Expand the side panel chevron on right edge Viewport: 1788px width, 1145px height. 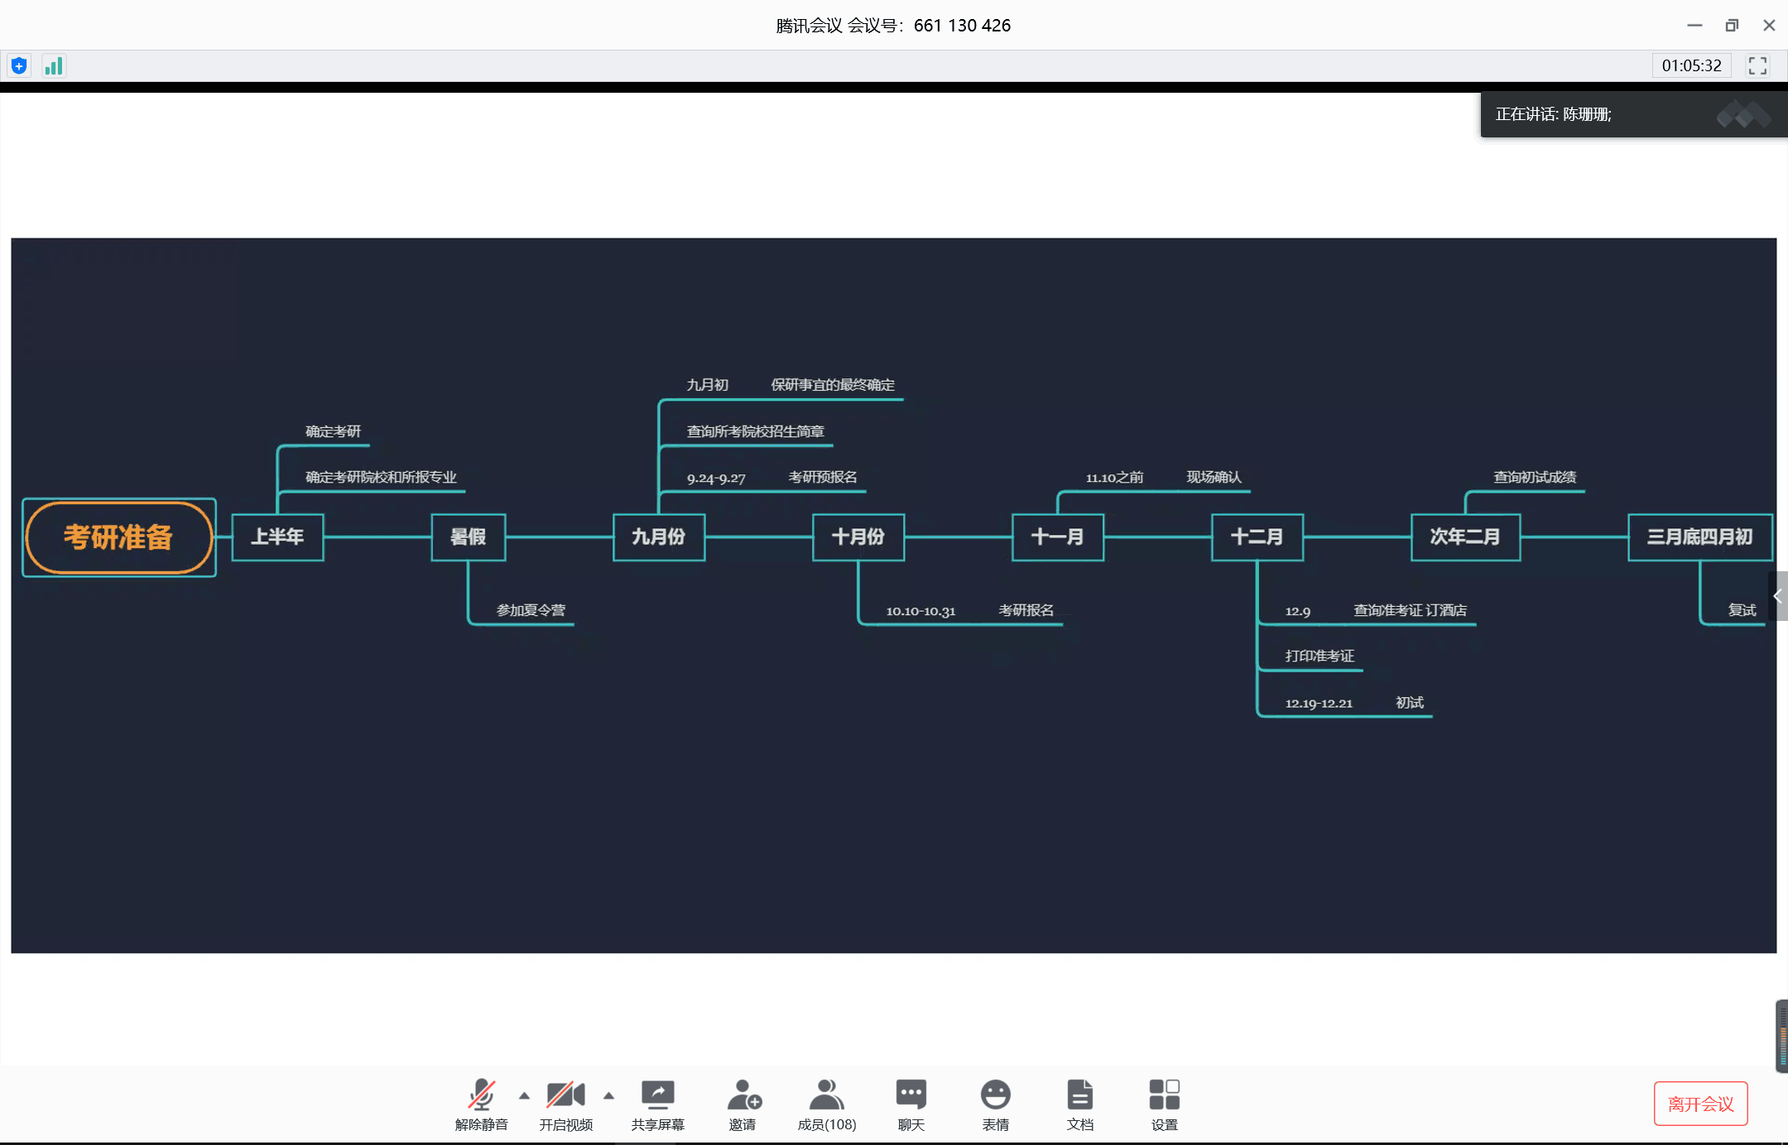1778,596
